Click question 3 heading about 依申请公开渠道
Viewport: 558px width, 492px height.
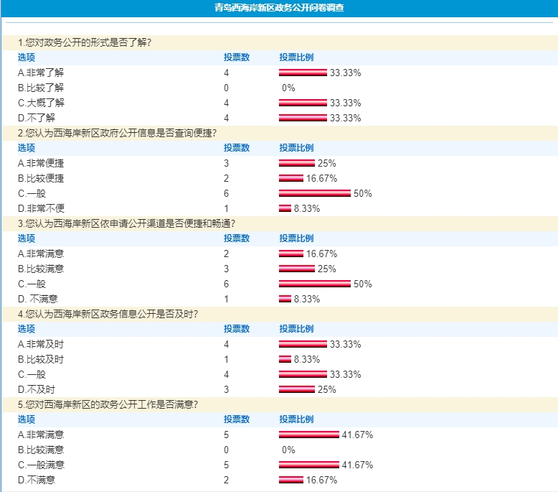127,223
